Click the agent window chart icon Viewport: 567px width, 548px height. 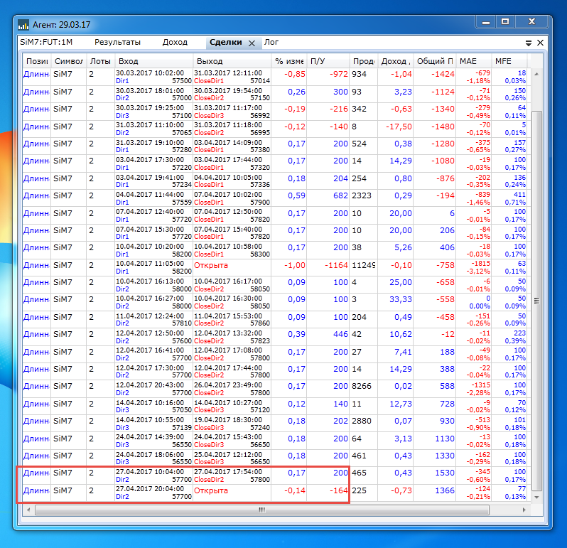pos(23,25)
